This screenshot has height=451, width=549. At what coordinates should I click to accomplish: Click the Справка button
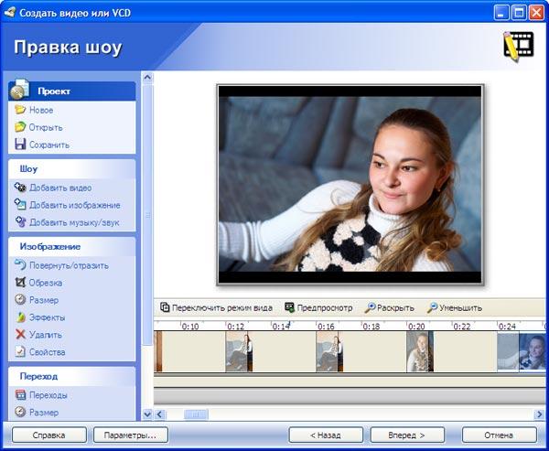(x=49, y=435)
